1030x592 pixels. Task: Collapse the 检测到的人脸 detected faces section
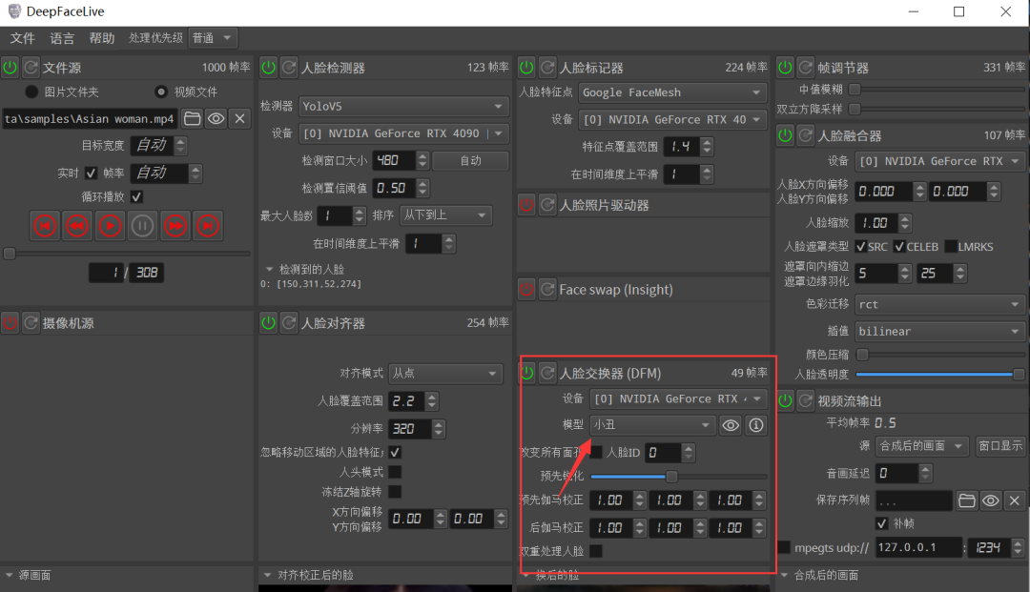pos(269,269)
